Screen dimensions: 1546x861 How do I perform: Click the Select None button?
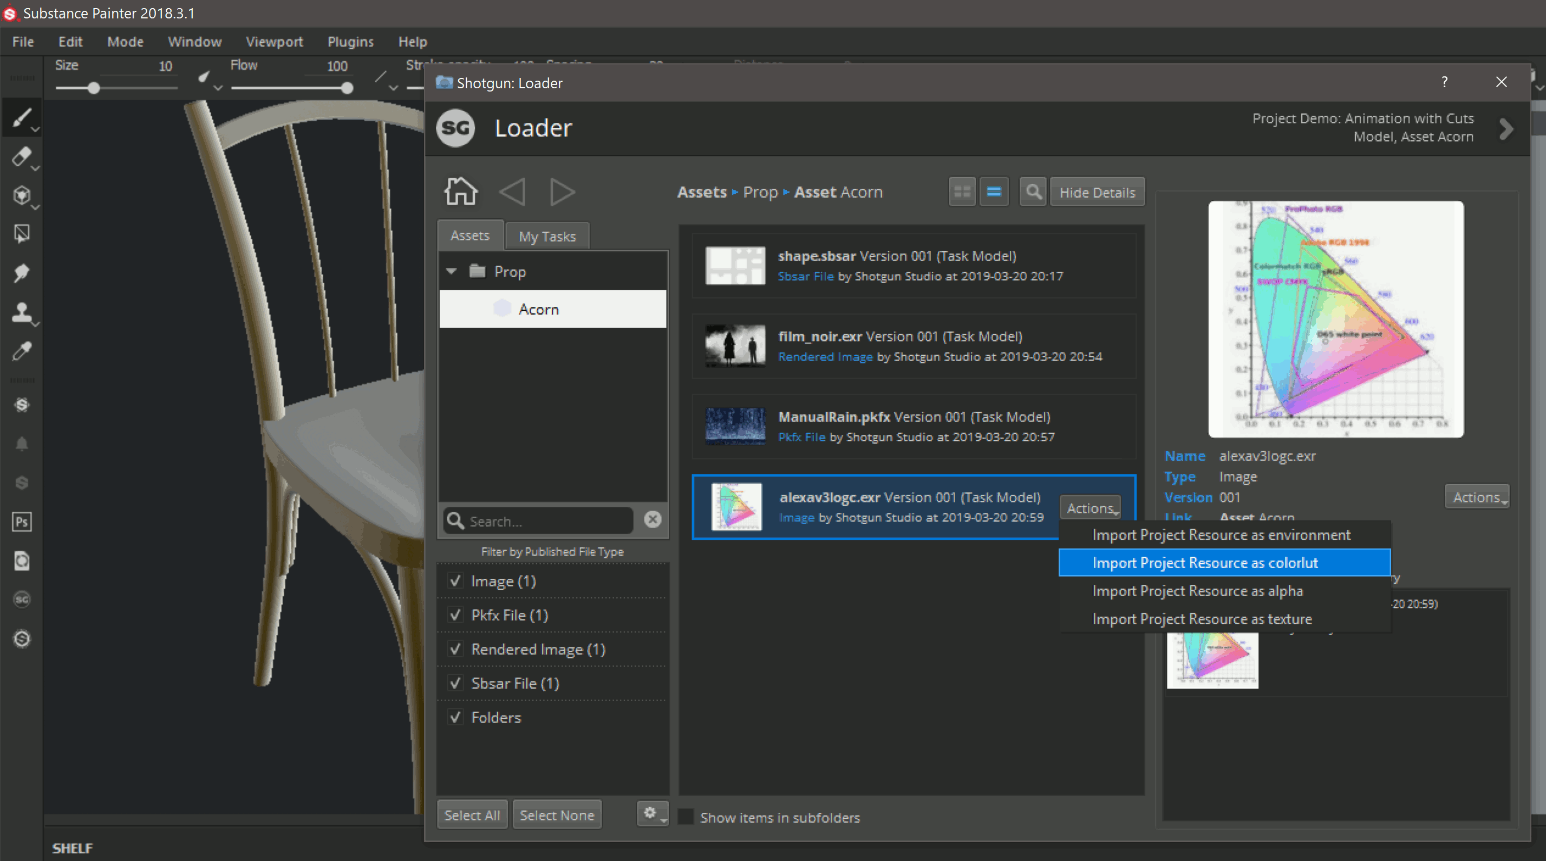tap(556, 816)
